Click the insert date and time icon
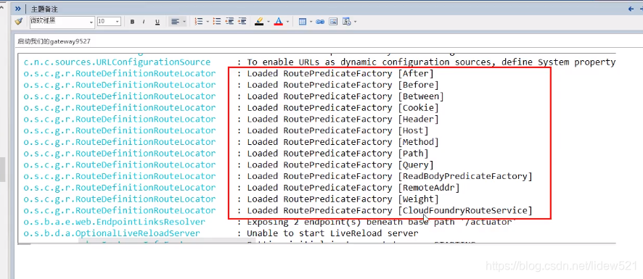643x279 pixels. (x=346, y=22)
